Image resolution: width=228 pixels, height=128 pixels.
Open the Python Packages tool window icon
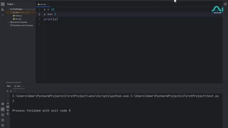tap(2, 104)
